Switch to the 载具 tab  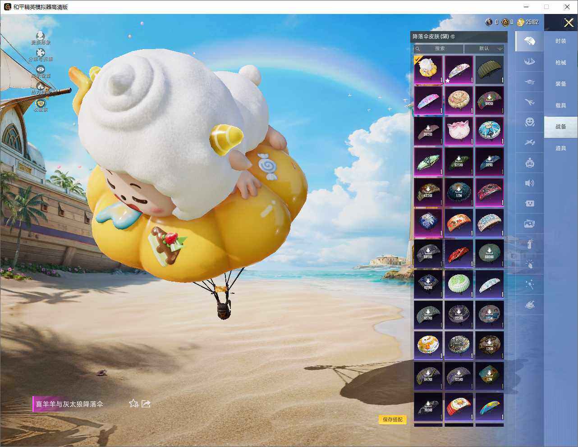click(560, 105)
